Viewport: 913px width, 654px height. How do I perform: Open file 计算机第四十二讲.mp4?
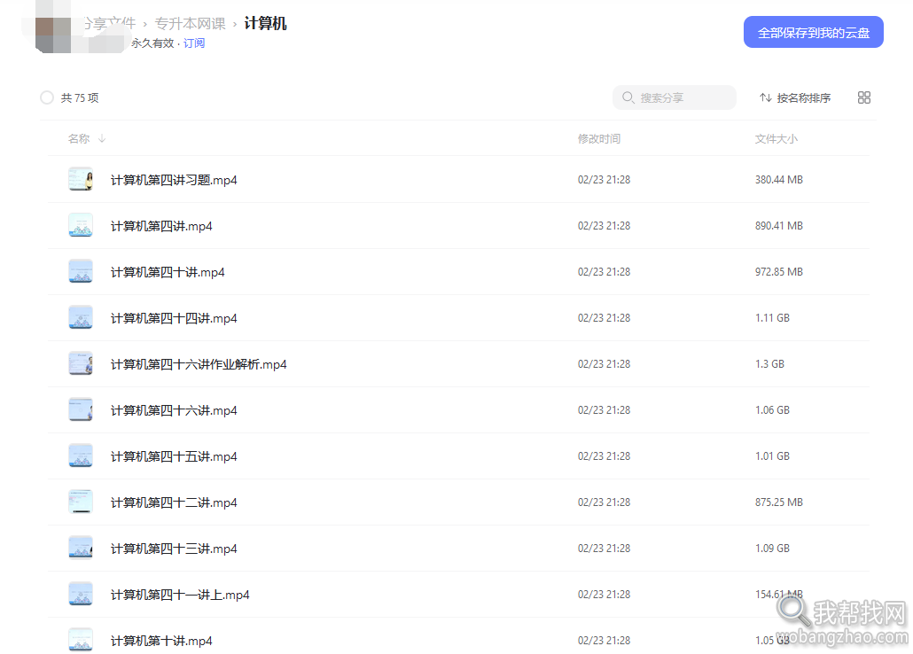174,502
